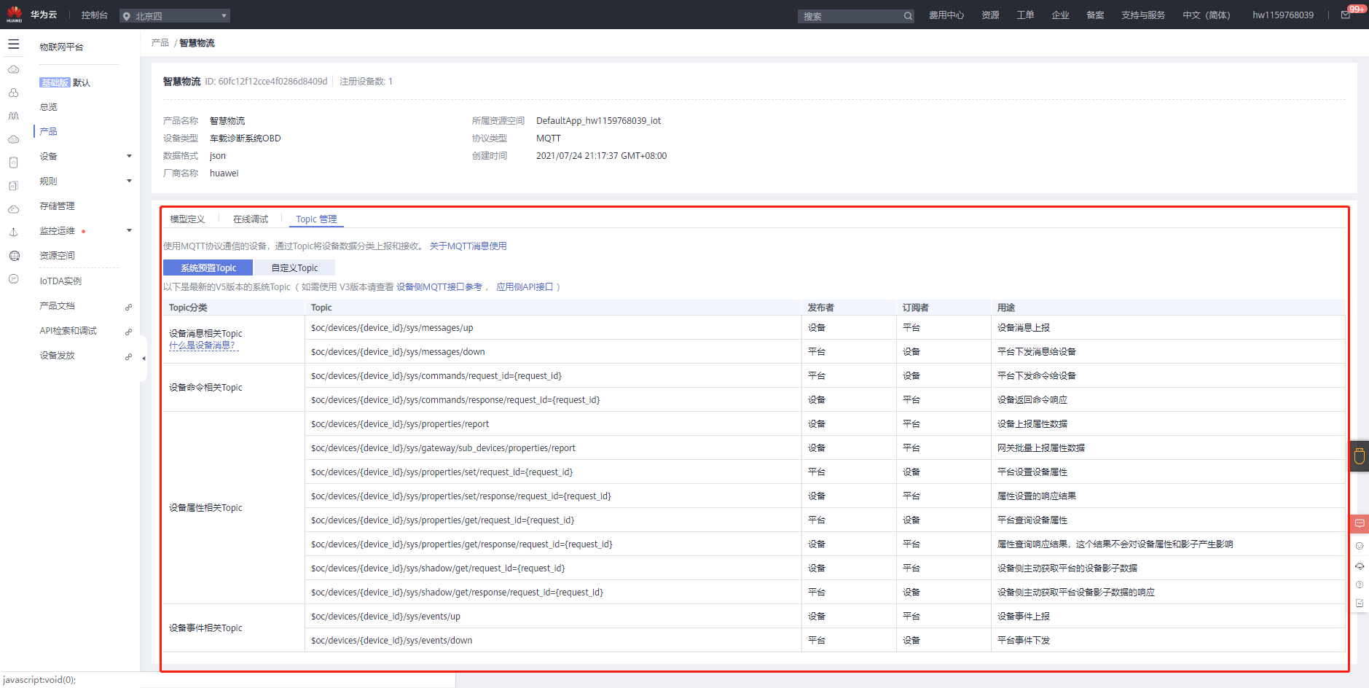
Task: Open the hw1159768039 account menu
Action: 1283,15
